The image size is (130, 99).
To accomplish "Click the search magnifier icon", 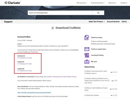I will [x=98, y=13].
